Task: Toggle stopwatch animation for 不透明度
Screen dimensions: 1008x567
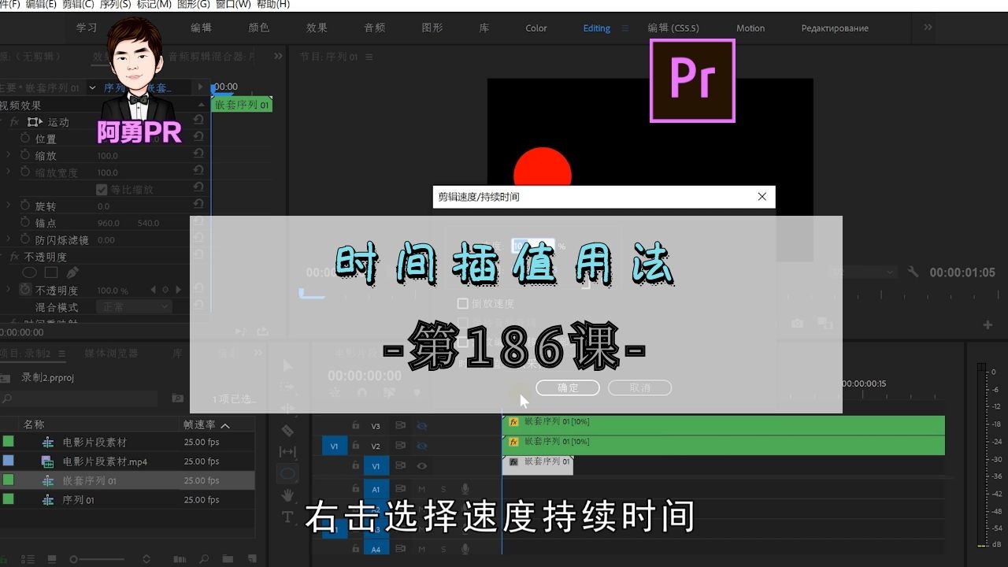Action: click(x=25, y=290)
